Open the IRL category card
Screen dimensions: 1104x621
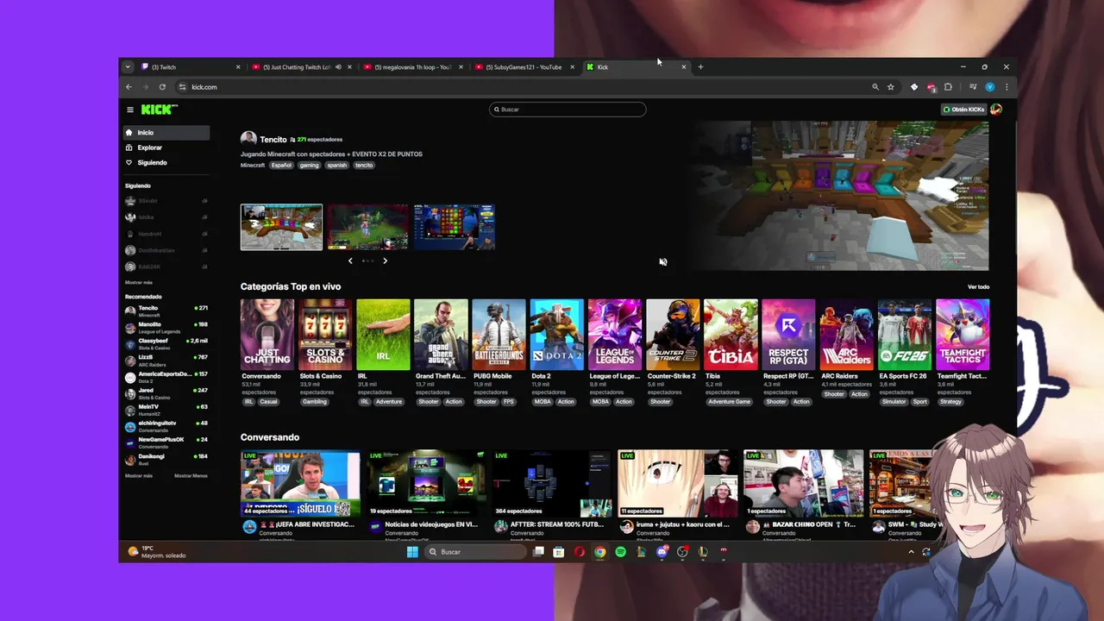pyautogui.click(x=383, y=335)
